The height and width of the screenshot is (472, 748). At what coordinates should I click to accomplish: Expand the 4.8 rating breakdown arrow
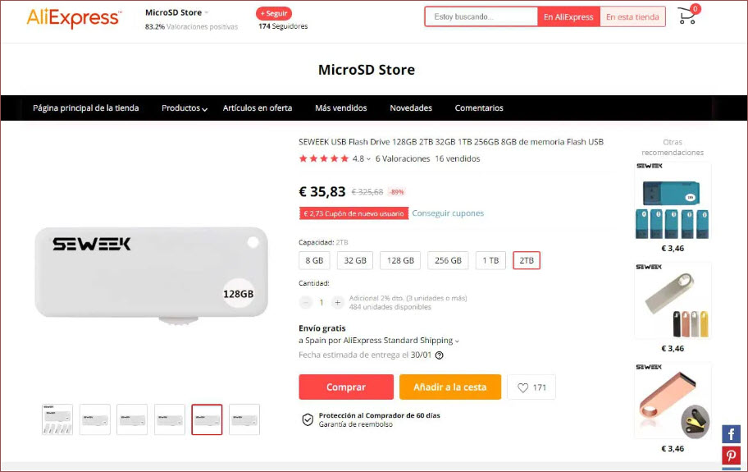(368, 159)
